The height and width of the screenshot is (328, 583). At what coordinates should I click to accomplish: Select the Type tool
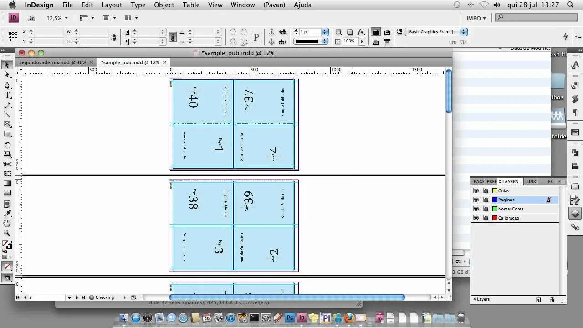[x=7, y=95]
